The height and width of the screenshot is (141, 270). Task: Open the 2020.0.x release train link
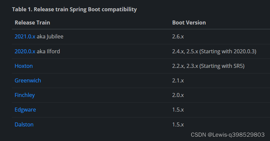25,51
